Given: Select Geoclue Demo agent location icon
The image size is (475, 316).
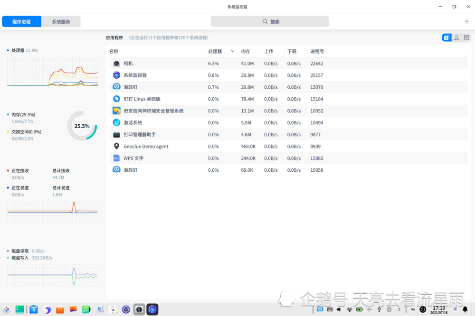Looking at the screenshot, I should coord(116,146).
